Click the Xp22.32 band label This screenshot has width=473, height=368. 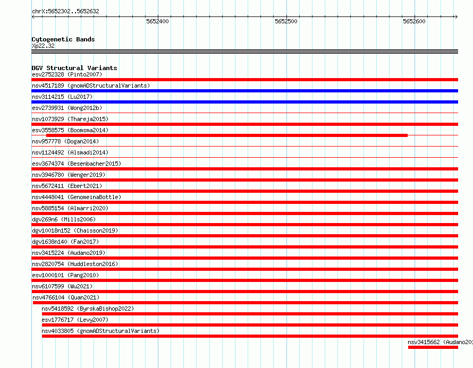[x=43, y=46]
